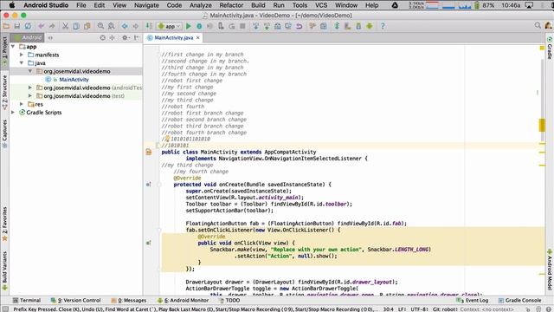The image size is (554, 312).
Task: Collapse the org.josemvidal.videodemo package
Action: 30,71
